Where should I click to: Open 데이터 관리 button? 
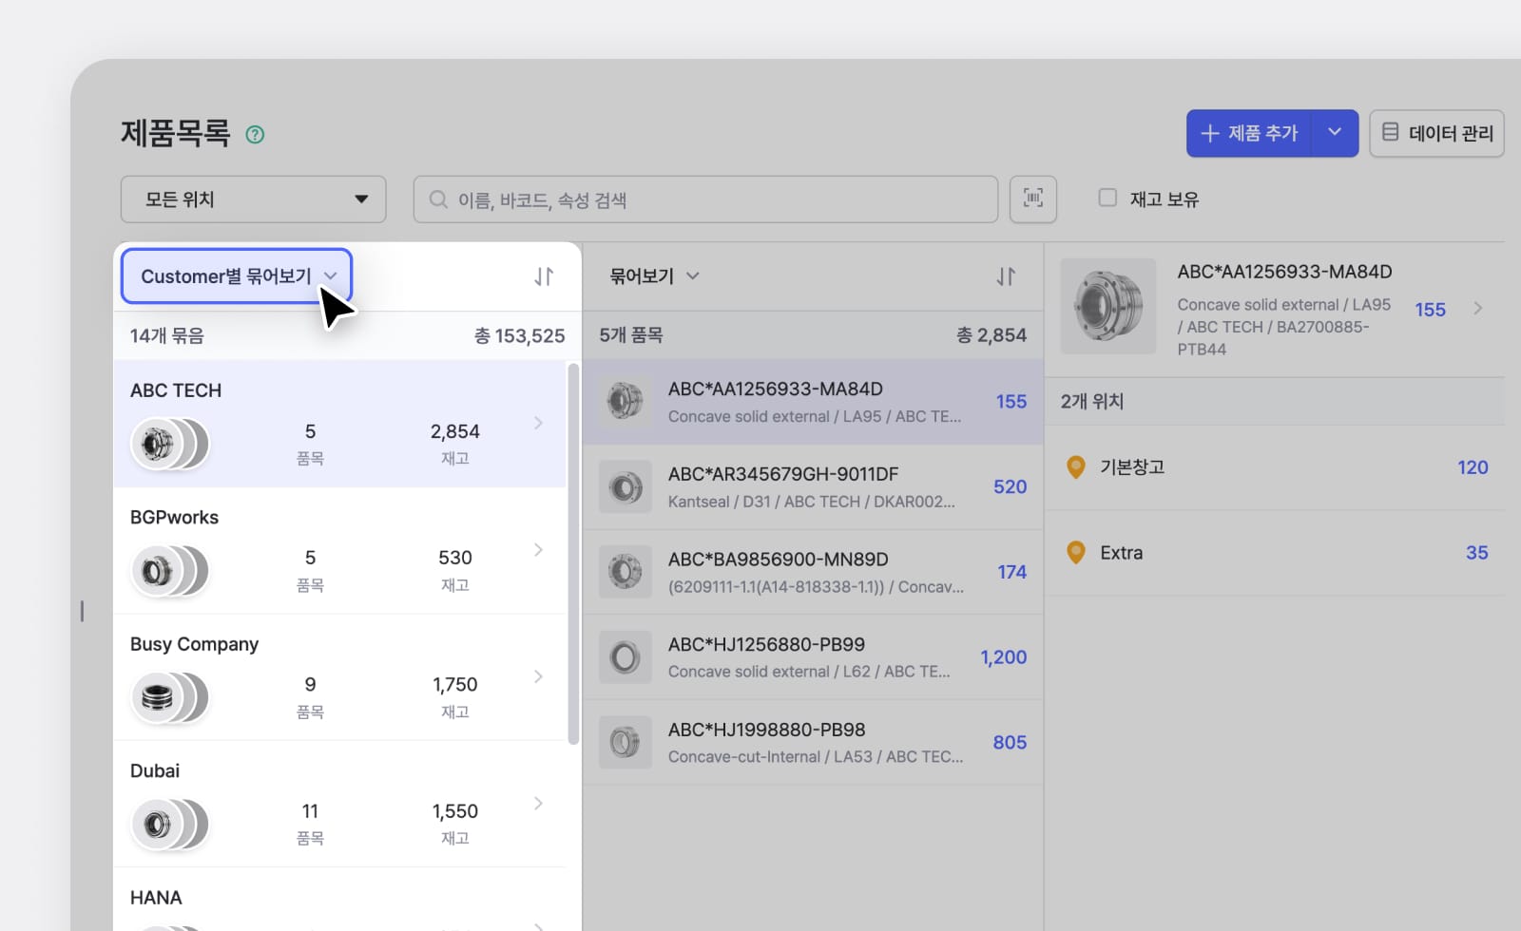(x=1436, y=133)
